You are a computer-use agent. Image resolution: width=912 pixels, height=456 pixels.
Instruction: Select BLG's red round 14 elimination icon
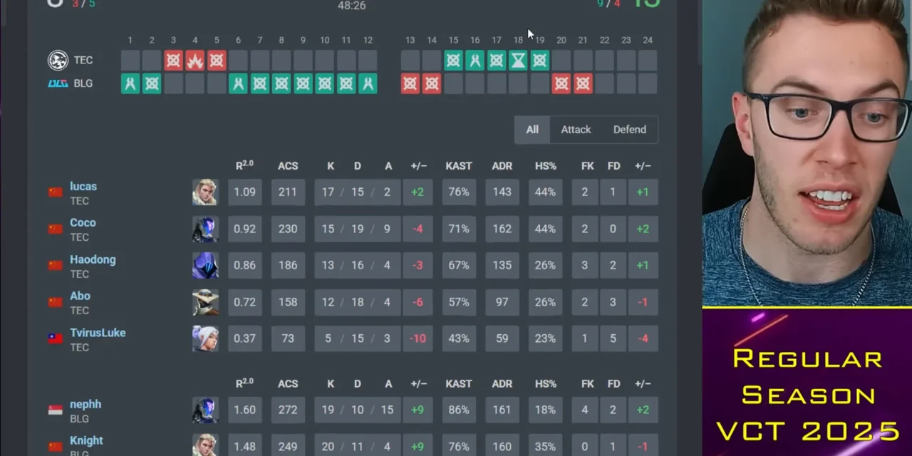[x=432, y=84]
